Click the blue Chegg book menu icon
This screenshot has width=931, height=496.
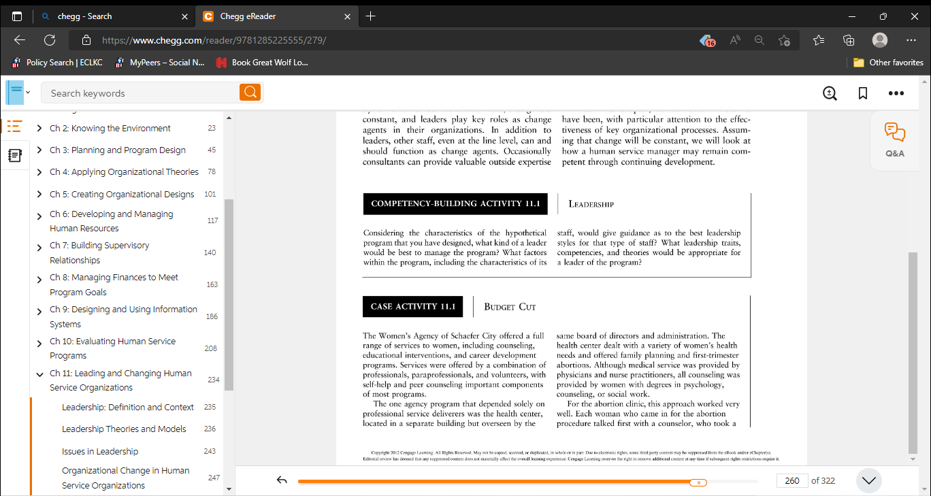[14, 92]
